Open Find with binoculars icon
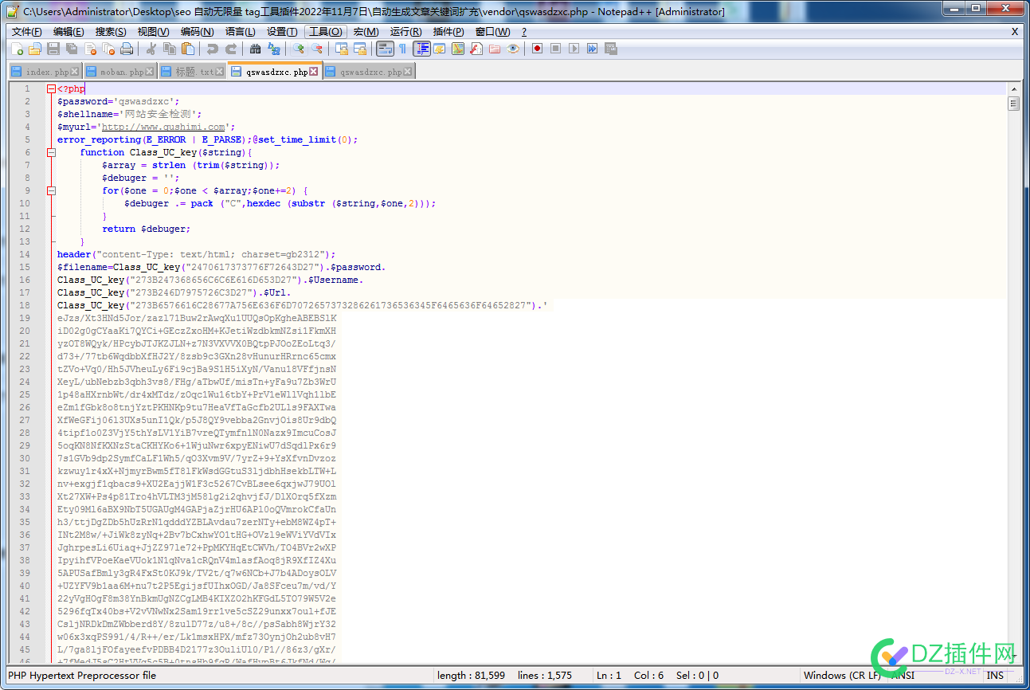The width and height of the screenshot is (1030, 690). tap(255, 49)
